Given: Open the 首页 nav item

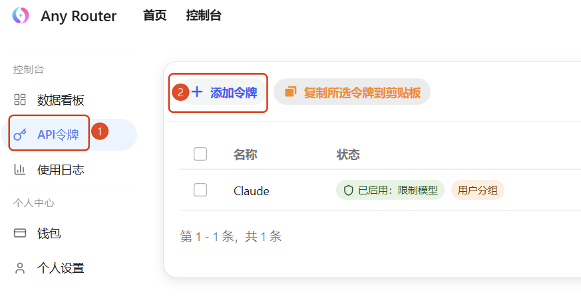Looking at the screenshot, I should 155,15.
